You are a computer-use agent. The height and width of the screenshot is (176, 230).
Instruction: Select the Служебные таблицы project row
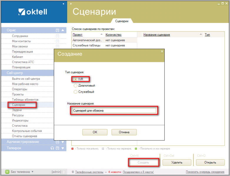pyautogui.click(x=104, y=45)
